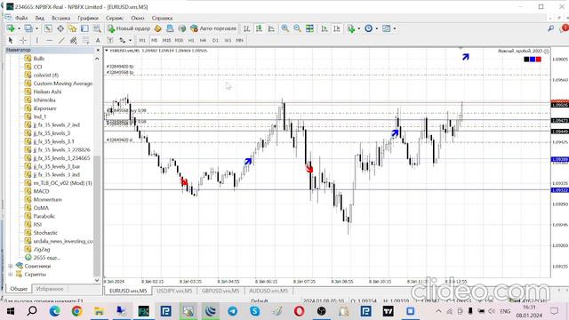Select the horizontal line drawing tool
This screenshot has height=320, width=569.
49,40
